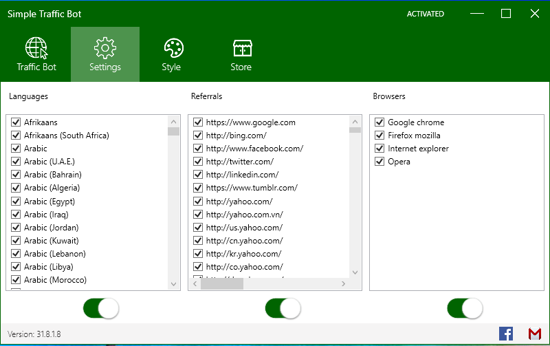The height and width of the screenshot is (346, 550).
Task: Switch off the Browsers toggle switch
Action: pos(465,308)
